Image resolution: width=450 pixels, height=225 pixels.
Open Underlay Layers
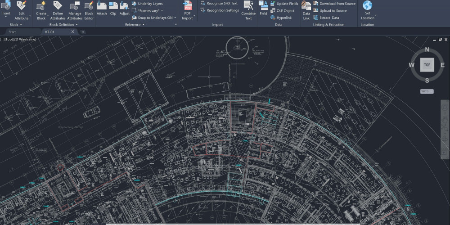147,4
